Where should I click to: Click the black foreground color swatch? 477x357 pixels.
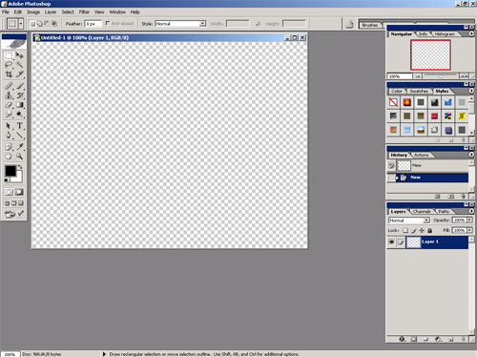[x=10, y=171]
